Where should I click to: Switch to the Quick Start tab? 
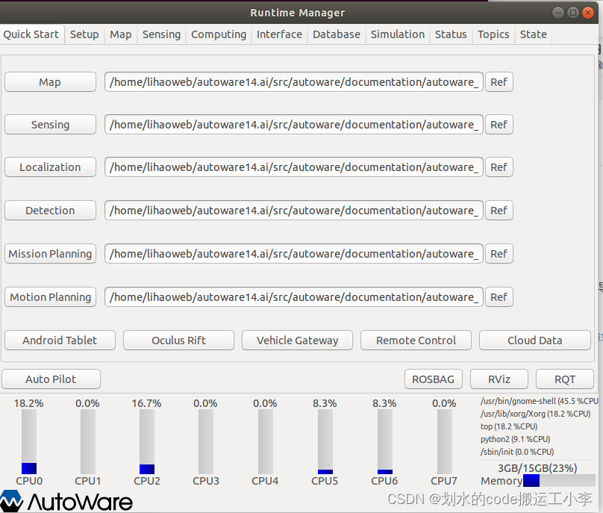[x=31, y=34]
